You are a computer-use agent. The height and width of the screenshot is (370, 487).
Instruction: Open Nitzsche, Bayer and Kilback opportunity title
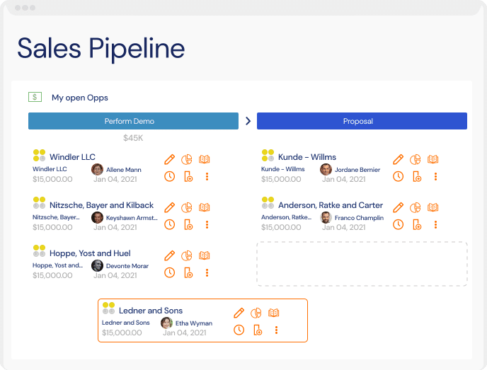pos(101,205)
